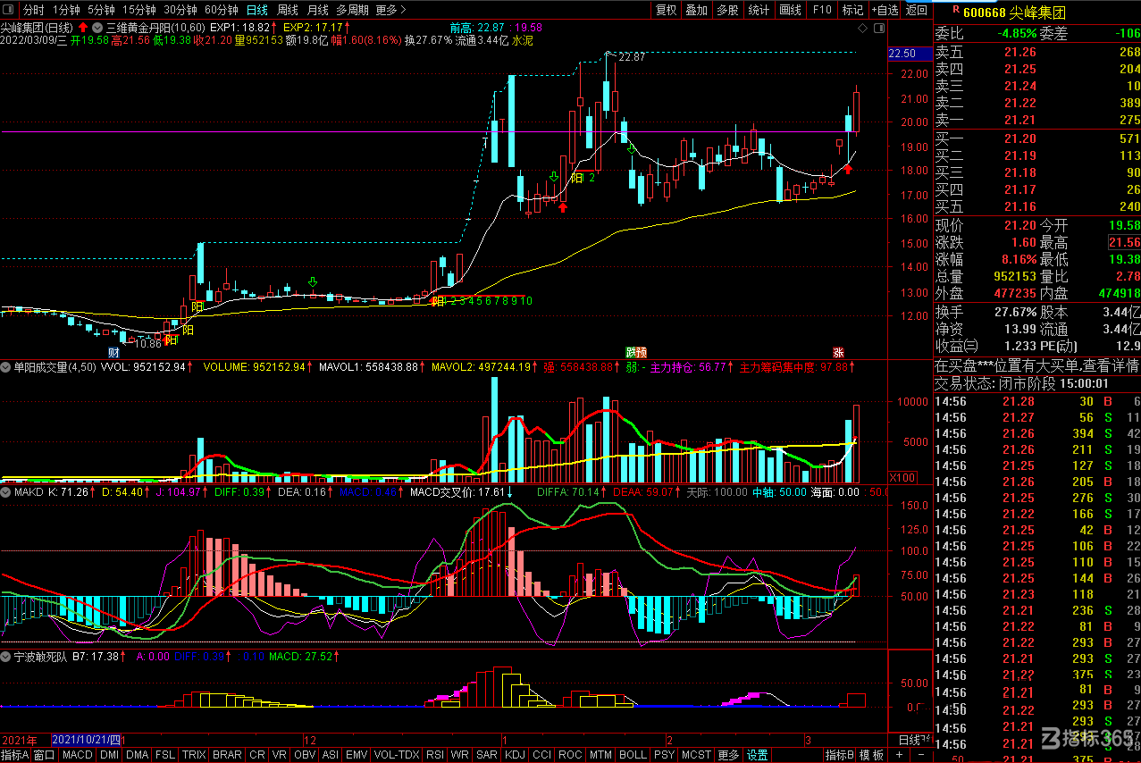Click the 宁波敢死队 indicator title
This screenshot has width=1141, height=763.
point(40,657)
